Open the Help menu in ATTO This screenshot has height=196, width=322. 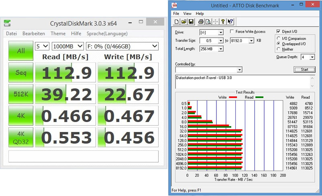point(200,14)
